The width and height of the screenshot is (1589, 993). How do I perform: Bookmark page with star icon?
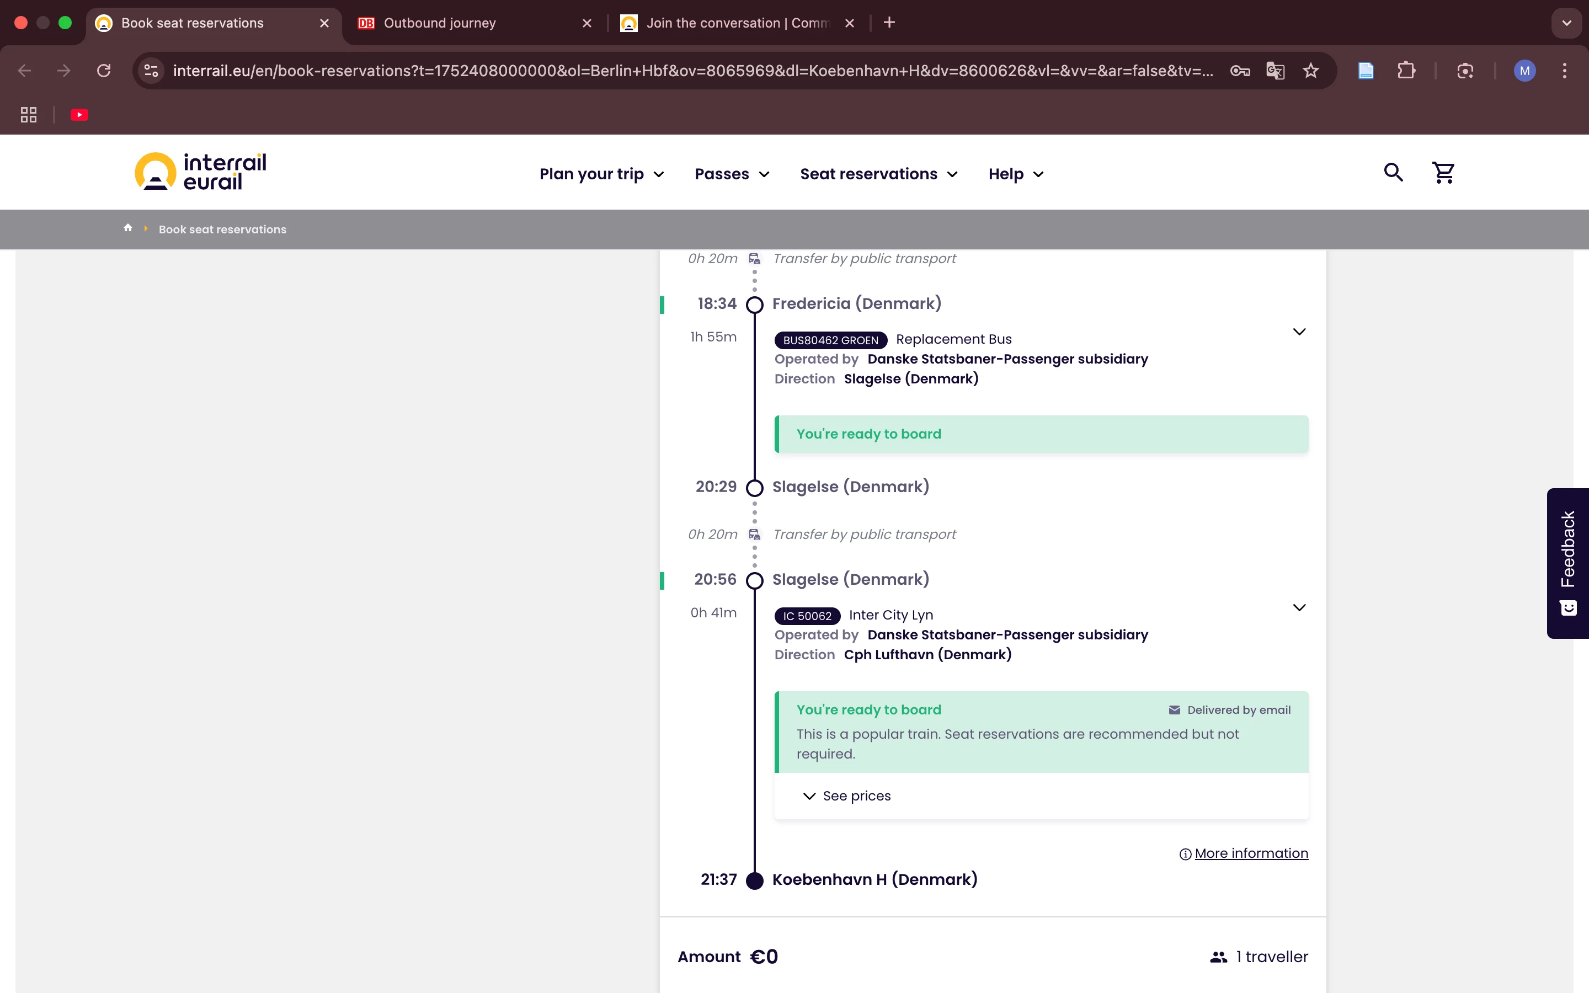point(1310,71)
